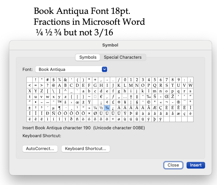The image size is (217, 185).
Task: Pick the ƒ florin symbol cell
Action: 113,97
